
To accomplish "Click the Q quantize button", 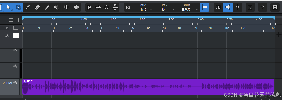I will click(107, 7).
